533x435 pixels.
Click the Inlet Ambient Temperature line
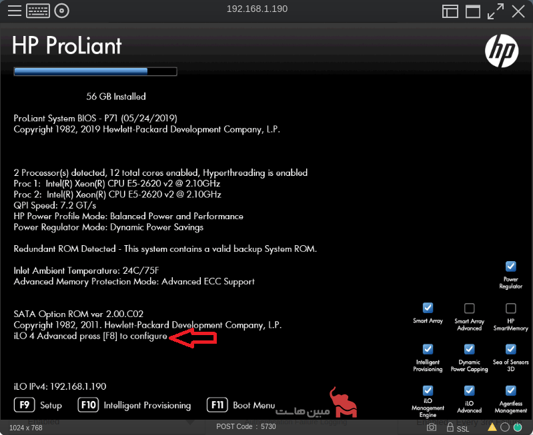point(86,270)
